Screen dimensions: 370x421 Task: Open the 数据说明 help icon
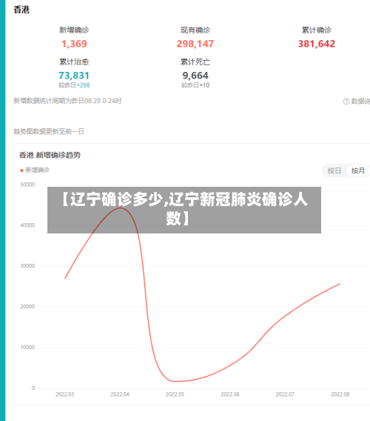(x=346, y=102)
